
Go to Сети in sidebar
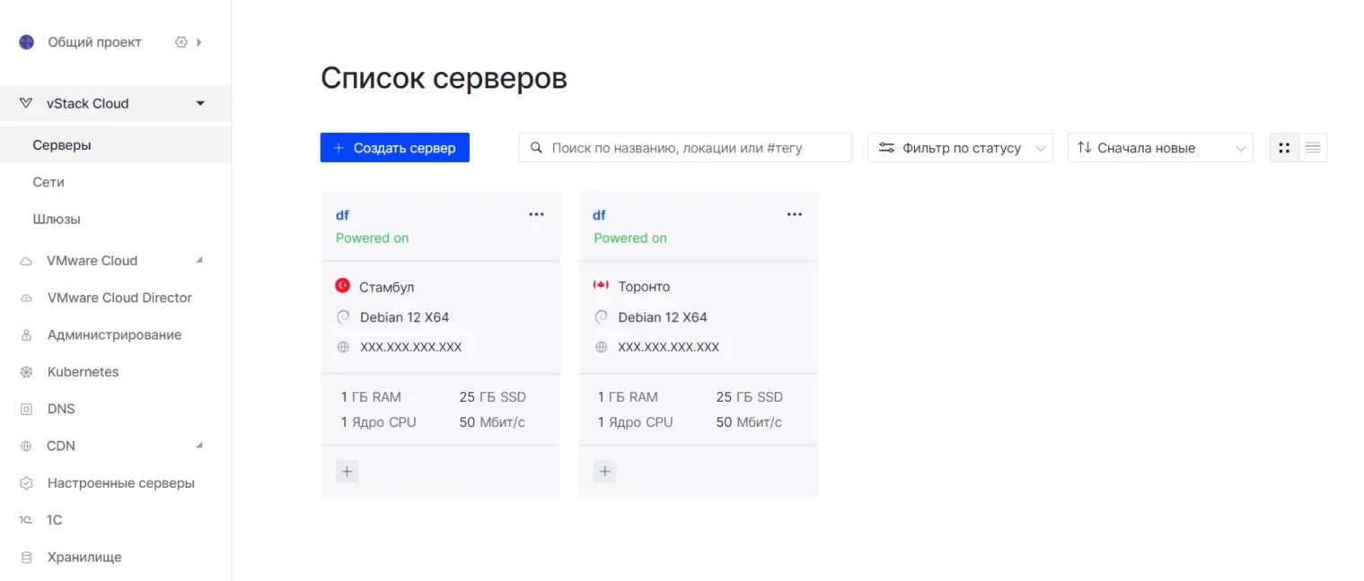48,182
